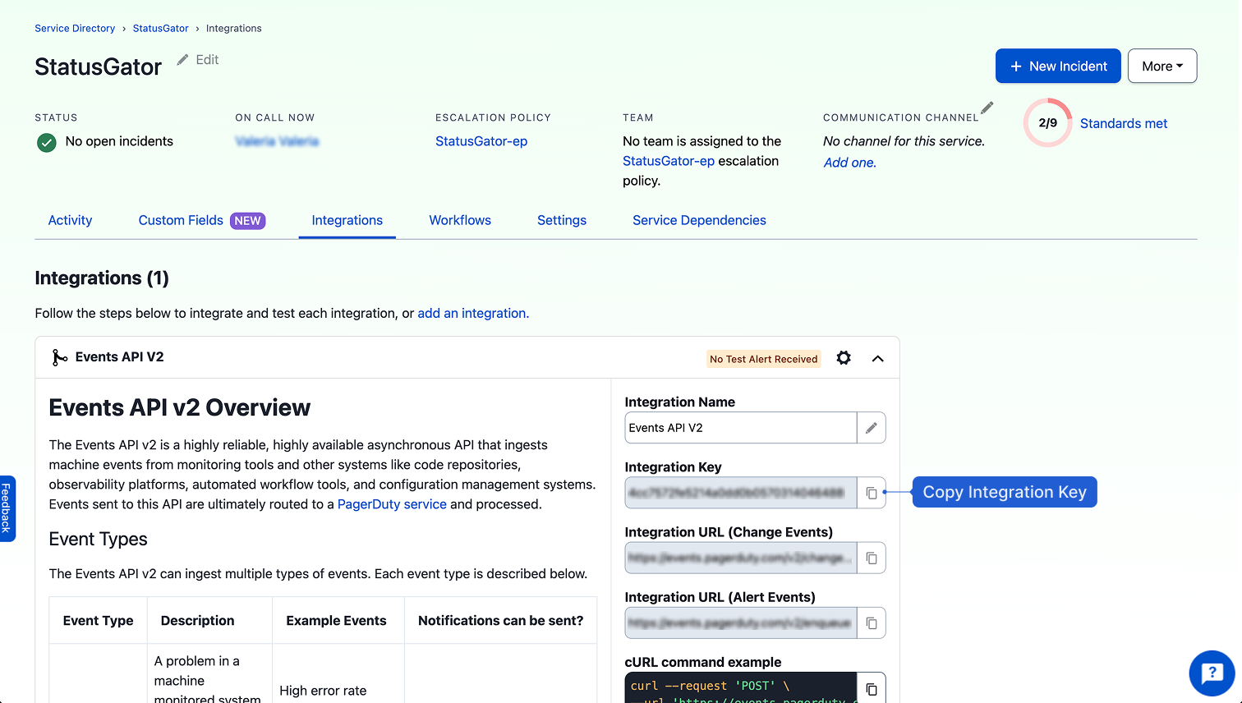Open the Feedback side tab
The height and width of the screenshot is (703, 1242).
(x=7, y=508)
